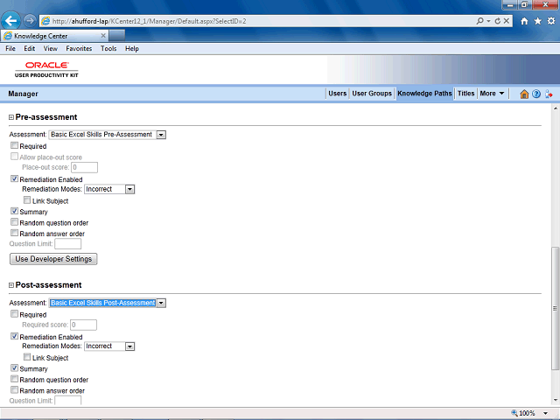Open the View menu
This screenshot has height=420, width=560.
(51, 49)
